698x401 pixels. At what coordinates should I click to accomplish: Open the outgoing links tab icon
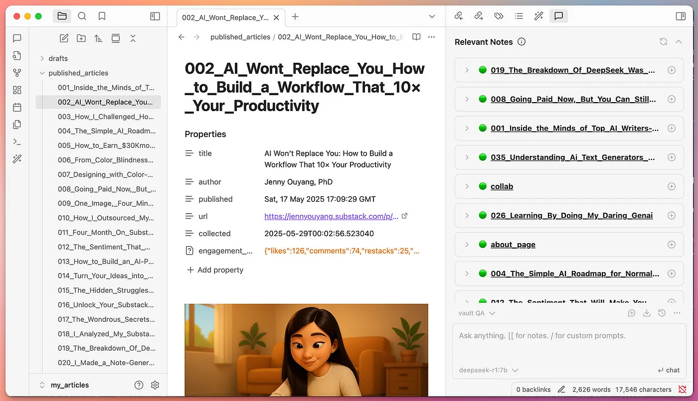pos(479,16)
